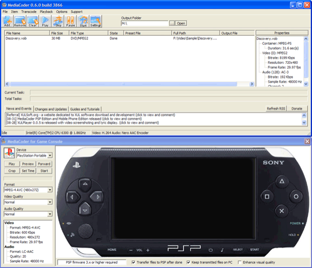Image resolution: width=312 pixels, height=268 pixels.
Task: Click the Play toolbar icon
Action: click(45, 21)
